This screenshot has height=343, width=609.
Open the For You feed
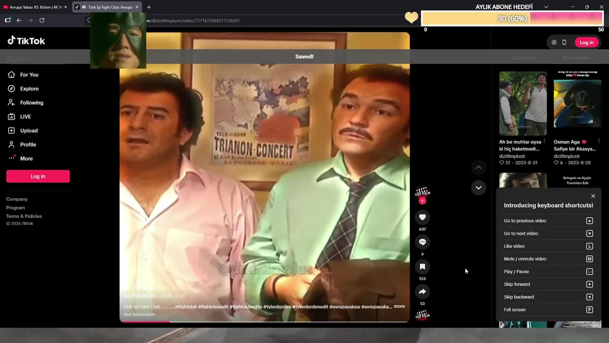click(x=29, y=75)
